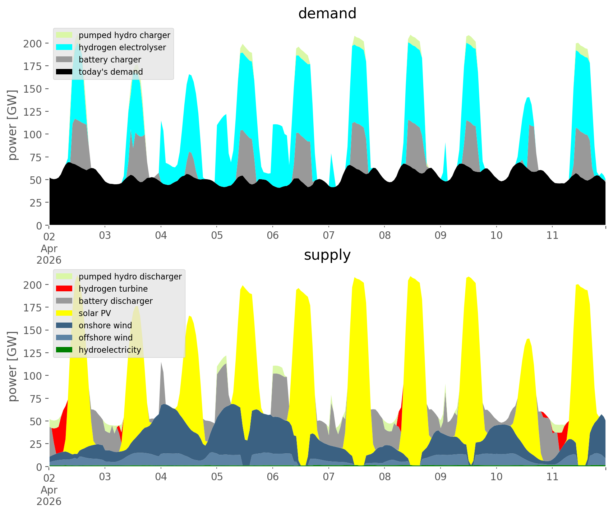Pick the black today's demand legend swatch
The height and width of the screenshot is (514, 613).
64,72
